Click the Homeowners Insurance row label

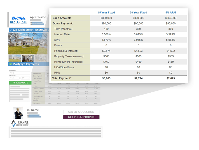[x=69, y=62]
